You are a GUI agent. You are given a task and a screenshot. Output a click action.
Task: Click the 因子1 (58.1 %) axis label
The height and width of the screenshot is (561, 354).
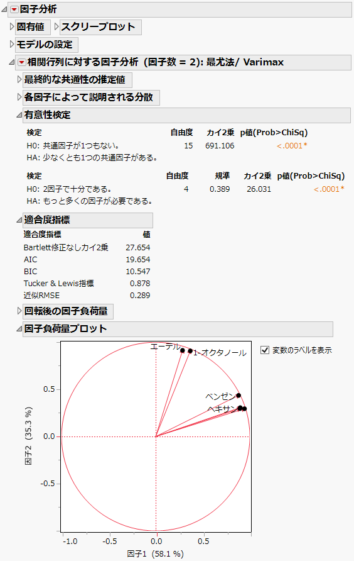tap(156, 554)
